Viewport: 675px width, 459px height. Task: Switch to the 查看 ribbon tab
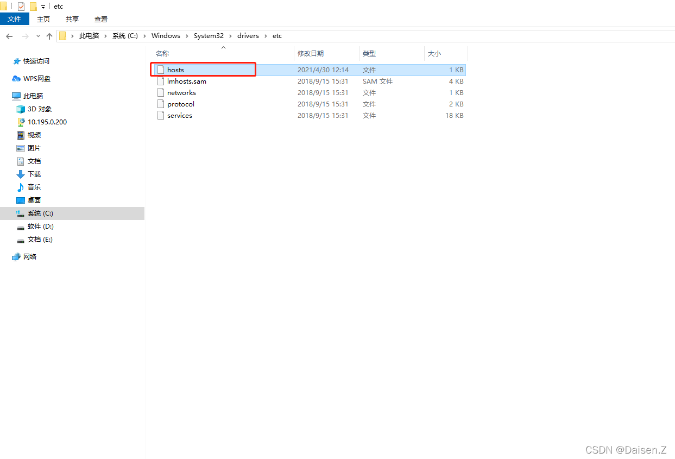pyautogui.click(x=101, y=19)
